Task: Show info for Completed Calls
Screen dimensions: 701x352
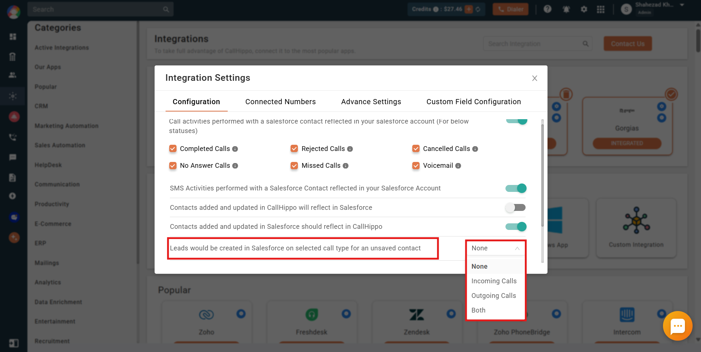Action: (x=235, y=149)
